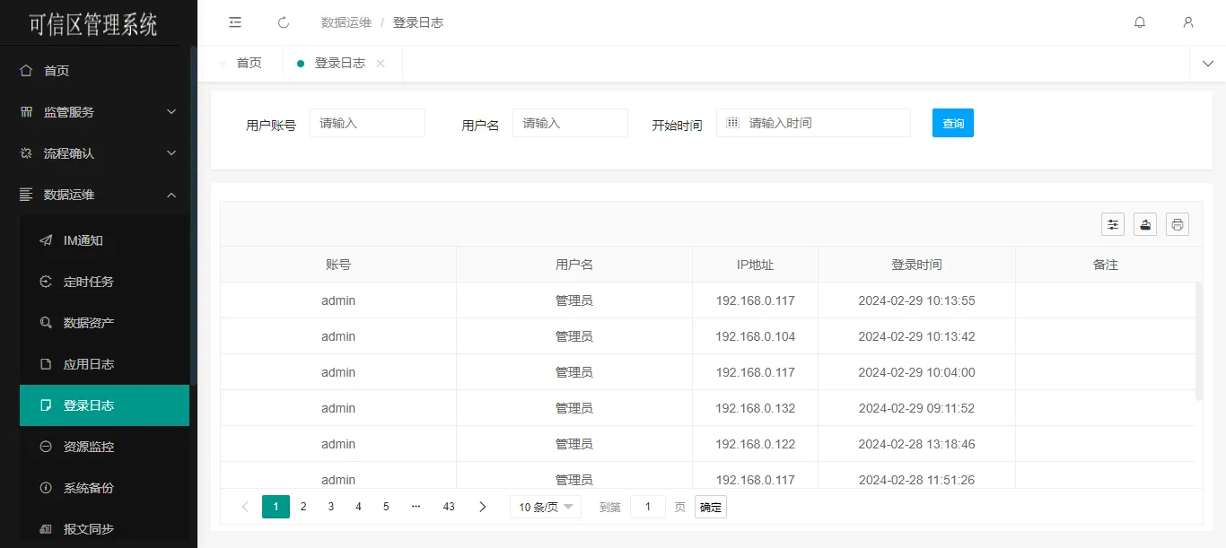1226x548 pixels.
Task: Click the table print icon
Action: click(1178, 224)
